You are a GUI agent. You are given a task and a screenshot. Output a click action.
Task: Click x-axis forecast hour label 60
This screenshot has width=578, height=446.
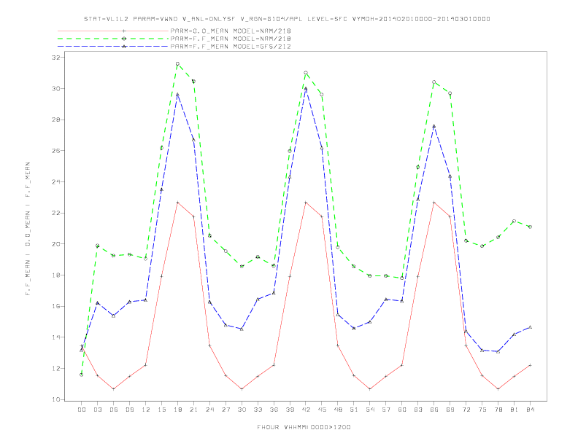(402, 410)
